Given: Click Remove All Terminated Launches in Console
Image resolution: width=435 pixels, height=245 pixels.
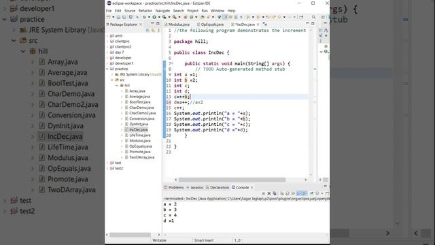Looking at the screenshot, I should coord(275,193).
